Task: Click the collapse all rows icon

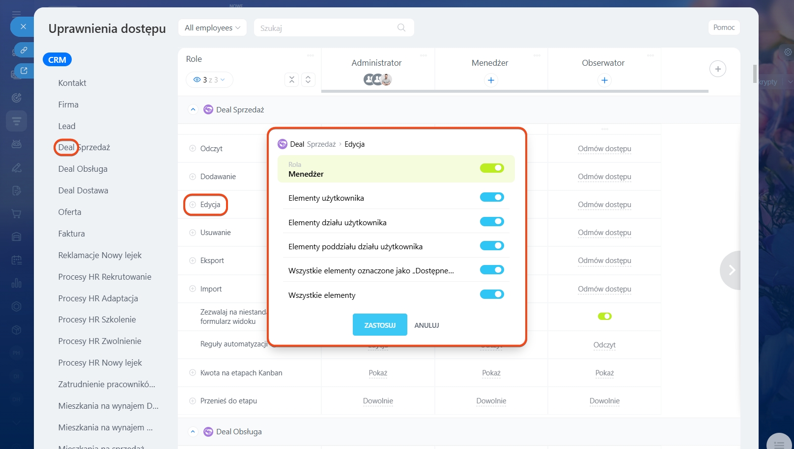Action: pyautogui.click(x=291, y=79)
